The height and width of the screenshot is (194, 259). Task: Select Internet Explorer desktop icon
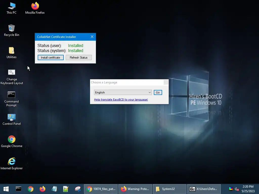click(12, 164)
